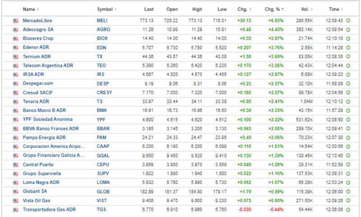Open the Grupo Supervielle stock link
The image size is (361, 217).
(x=42, y=173)
